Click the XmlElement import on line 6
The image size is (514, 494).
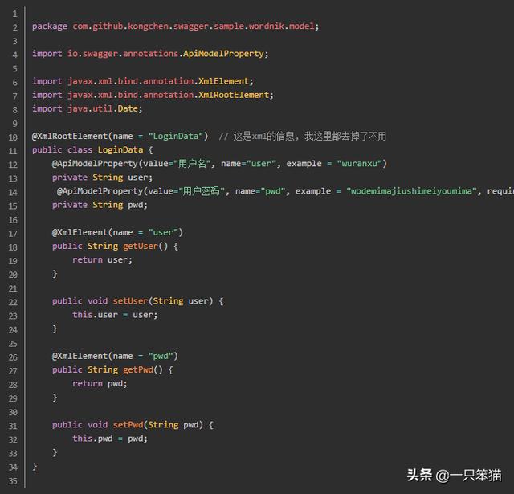[x=143, y=81]
